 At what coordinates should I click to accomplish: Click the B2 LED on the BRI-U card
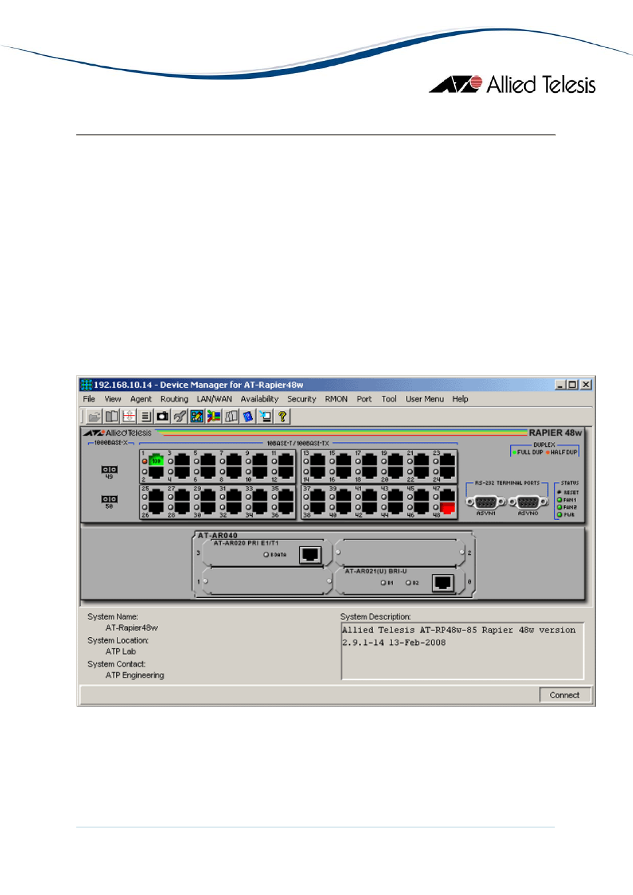pyautogui.click(x=408, y=583)
